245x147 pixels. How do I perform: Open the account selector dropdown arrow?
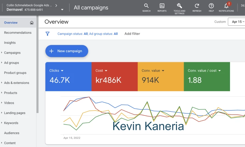point(62,9)
